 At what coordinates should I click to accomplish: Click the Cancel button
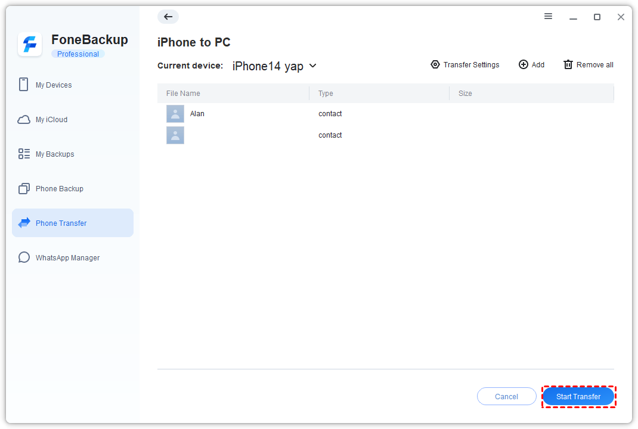click(x=507, y=396)
